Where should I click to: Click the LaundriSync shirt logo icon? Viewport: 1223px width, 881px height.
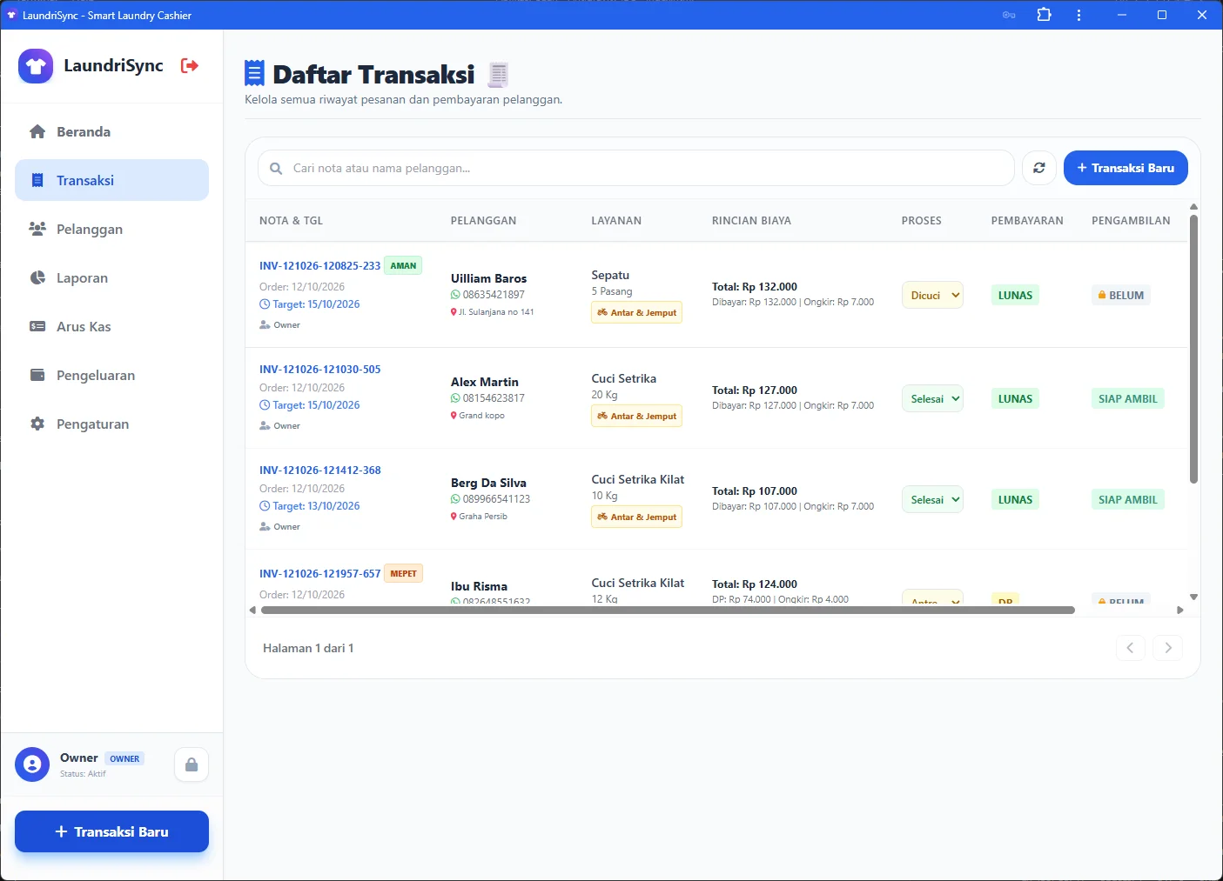(x=36, y=66)
